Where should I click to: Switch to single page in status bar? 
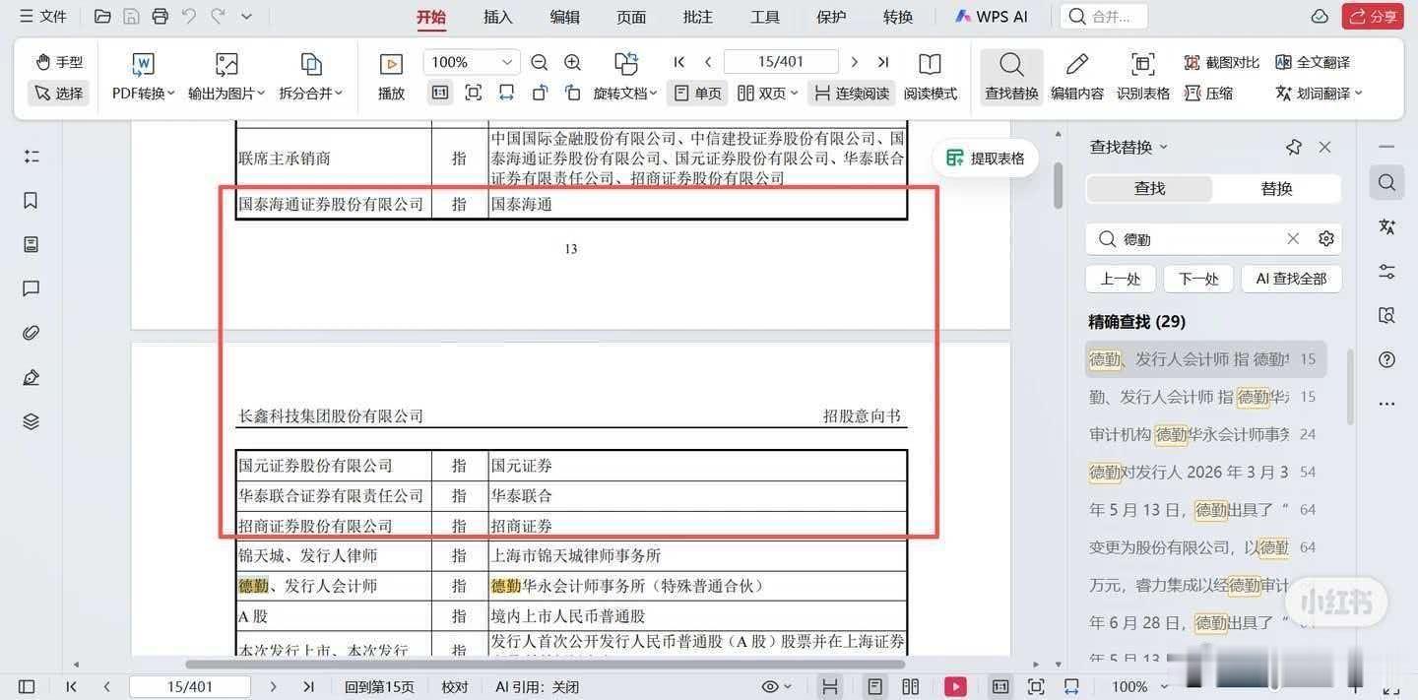874,686
